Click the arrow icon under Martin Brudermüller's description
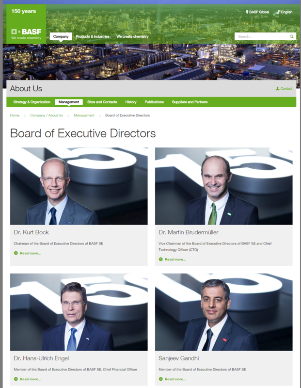This screenshot has height=388, width=301. (161, 259)
